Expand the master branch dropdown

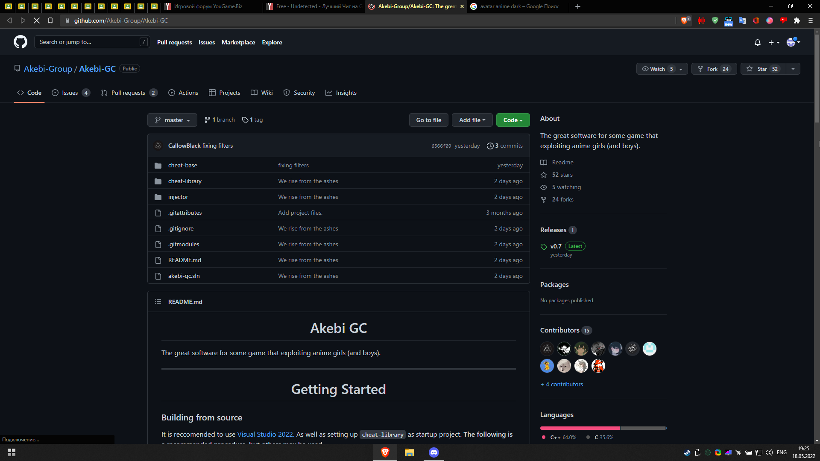pyautogui.click(x=172, y=120)
